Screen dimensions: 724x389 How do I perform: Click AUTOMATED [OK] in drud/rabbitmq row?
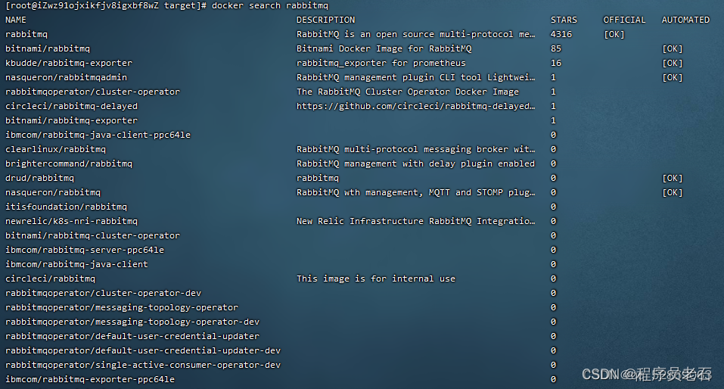(x=673, y=177)
